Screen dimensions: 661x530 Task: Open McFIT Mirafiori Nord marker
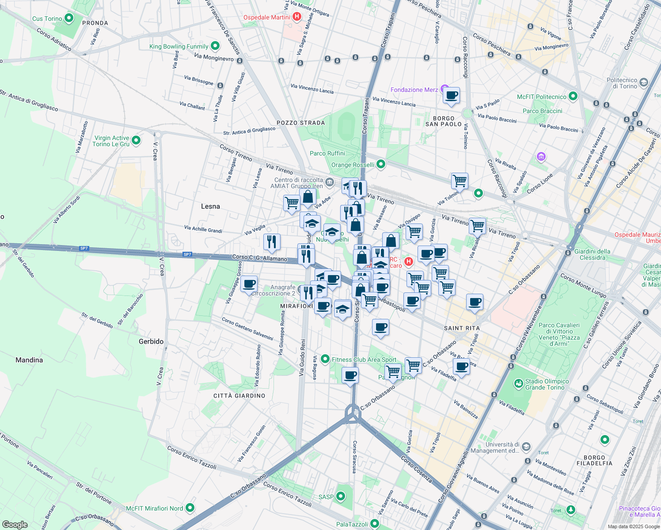click(x=189, y=508)
